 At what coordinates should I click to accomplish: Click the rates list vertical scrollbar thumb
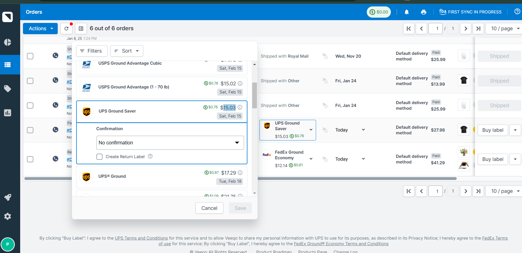pyautogui.click(x=254, y=95)
